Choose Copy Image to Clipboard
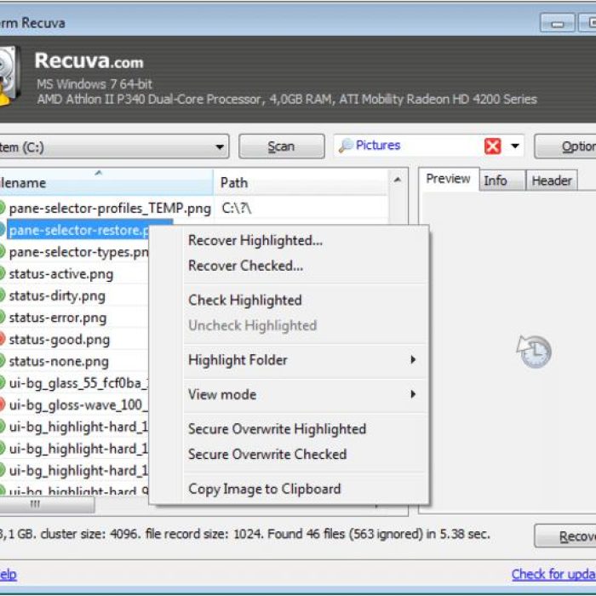Viewport: 596px width, 596px height. 264,489
